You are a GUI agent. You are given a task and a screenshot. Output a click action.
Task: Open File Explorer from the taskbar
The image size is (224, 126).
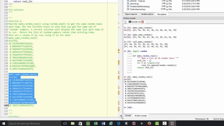click(x=72, y=124)
